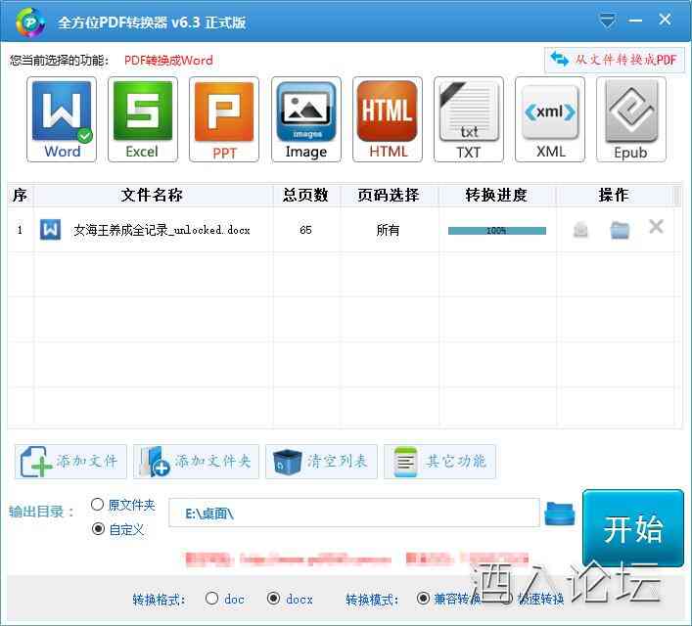Click the Word file icon in row 1
692x626 pixels.
click(50, 230)
